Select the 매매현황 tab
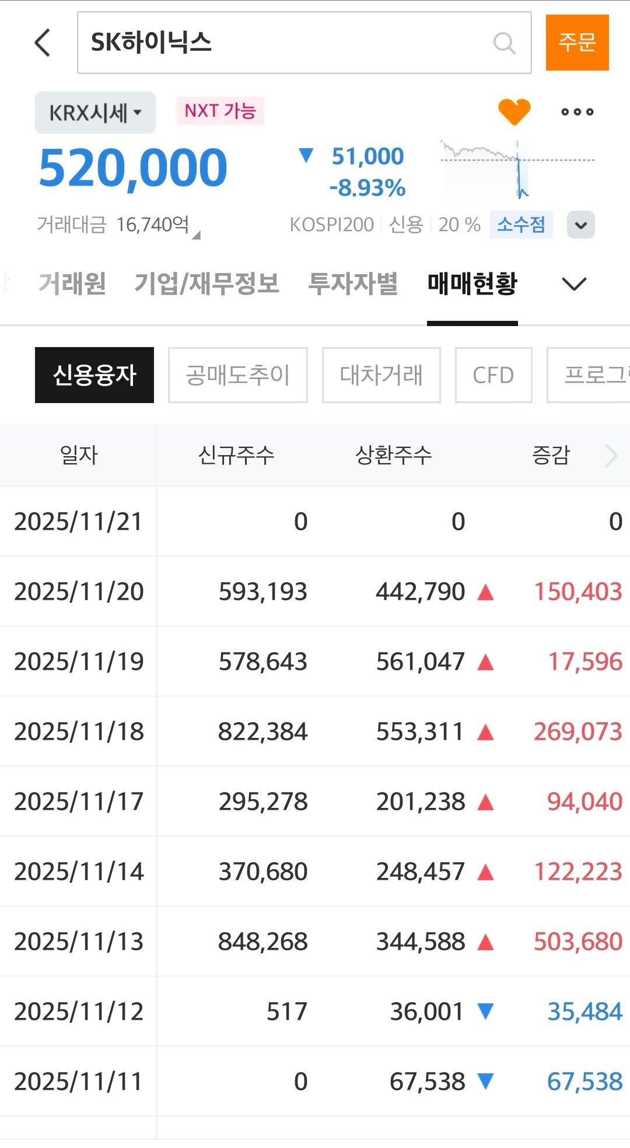Viewport: 630px width, 1148px height. 473,283
